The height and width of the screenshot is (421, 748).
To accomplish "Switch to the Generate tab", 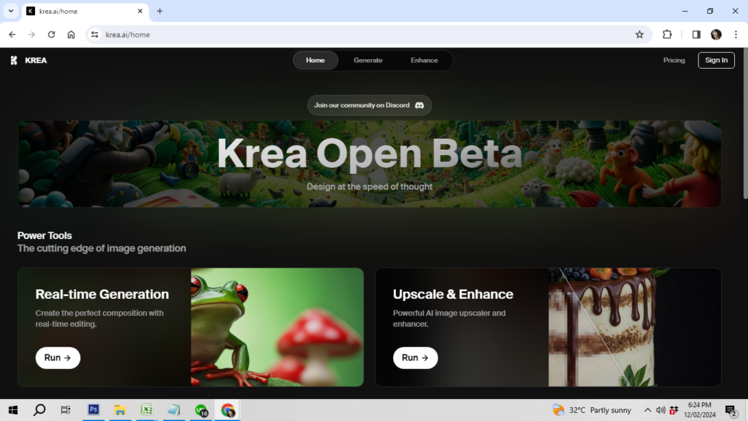I will (367, 61).
